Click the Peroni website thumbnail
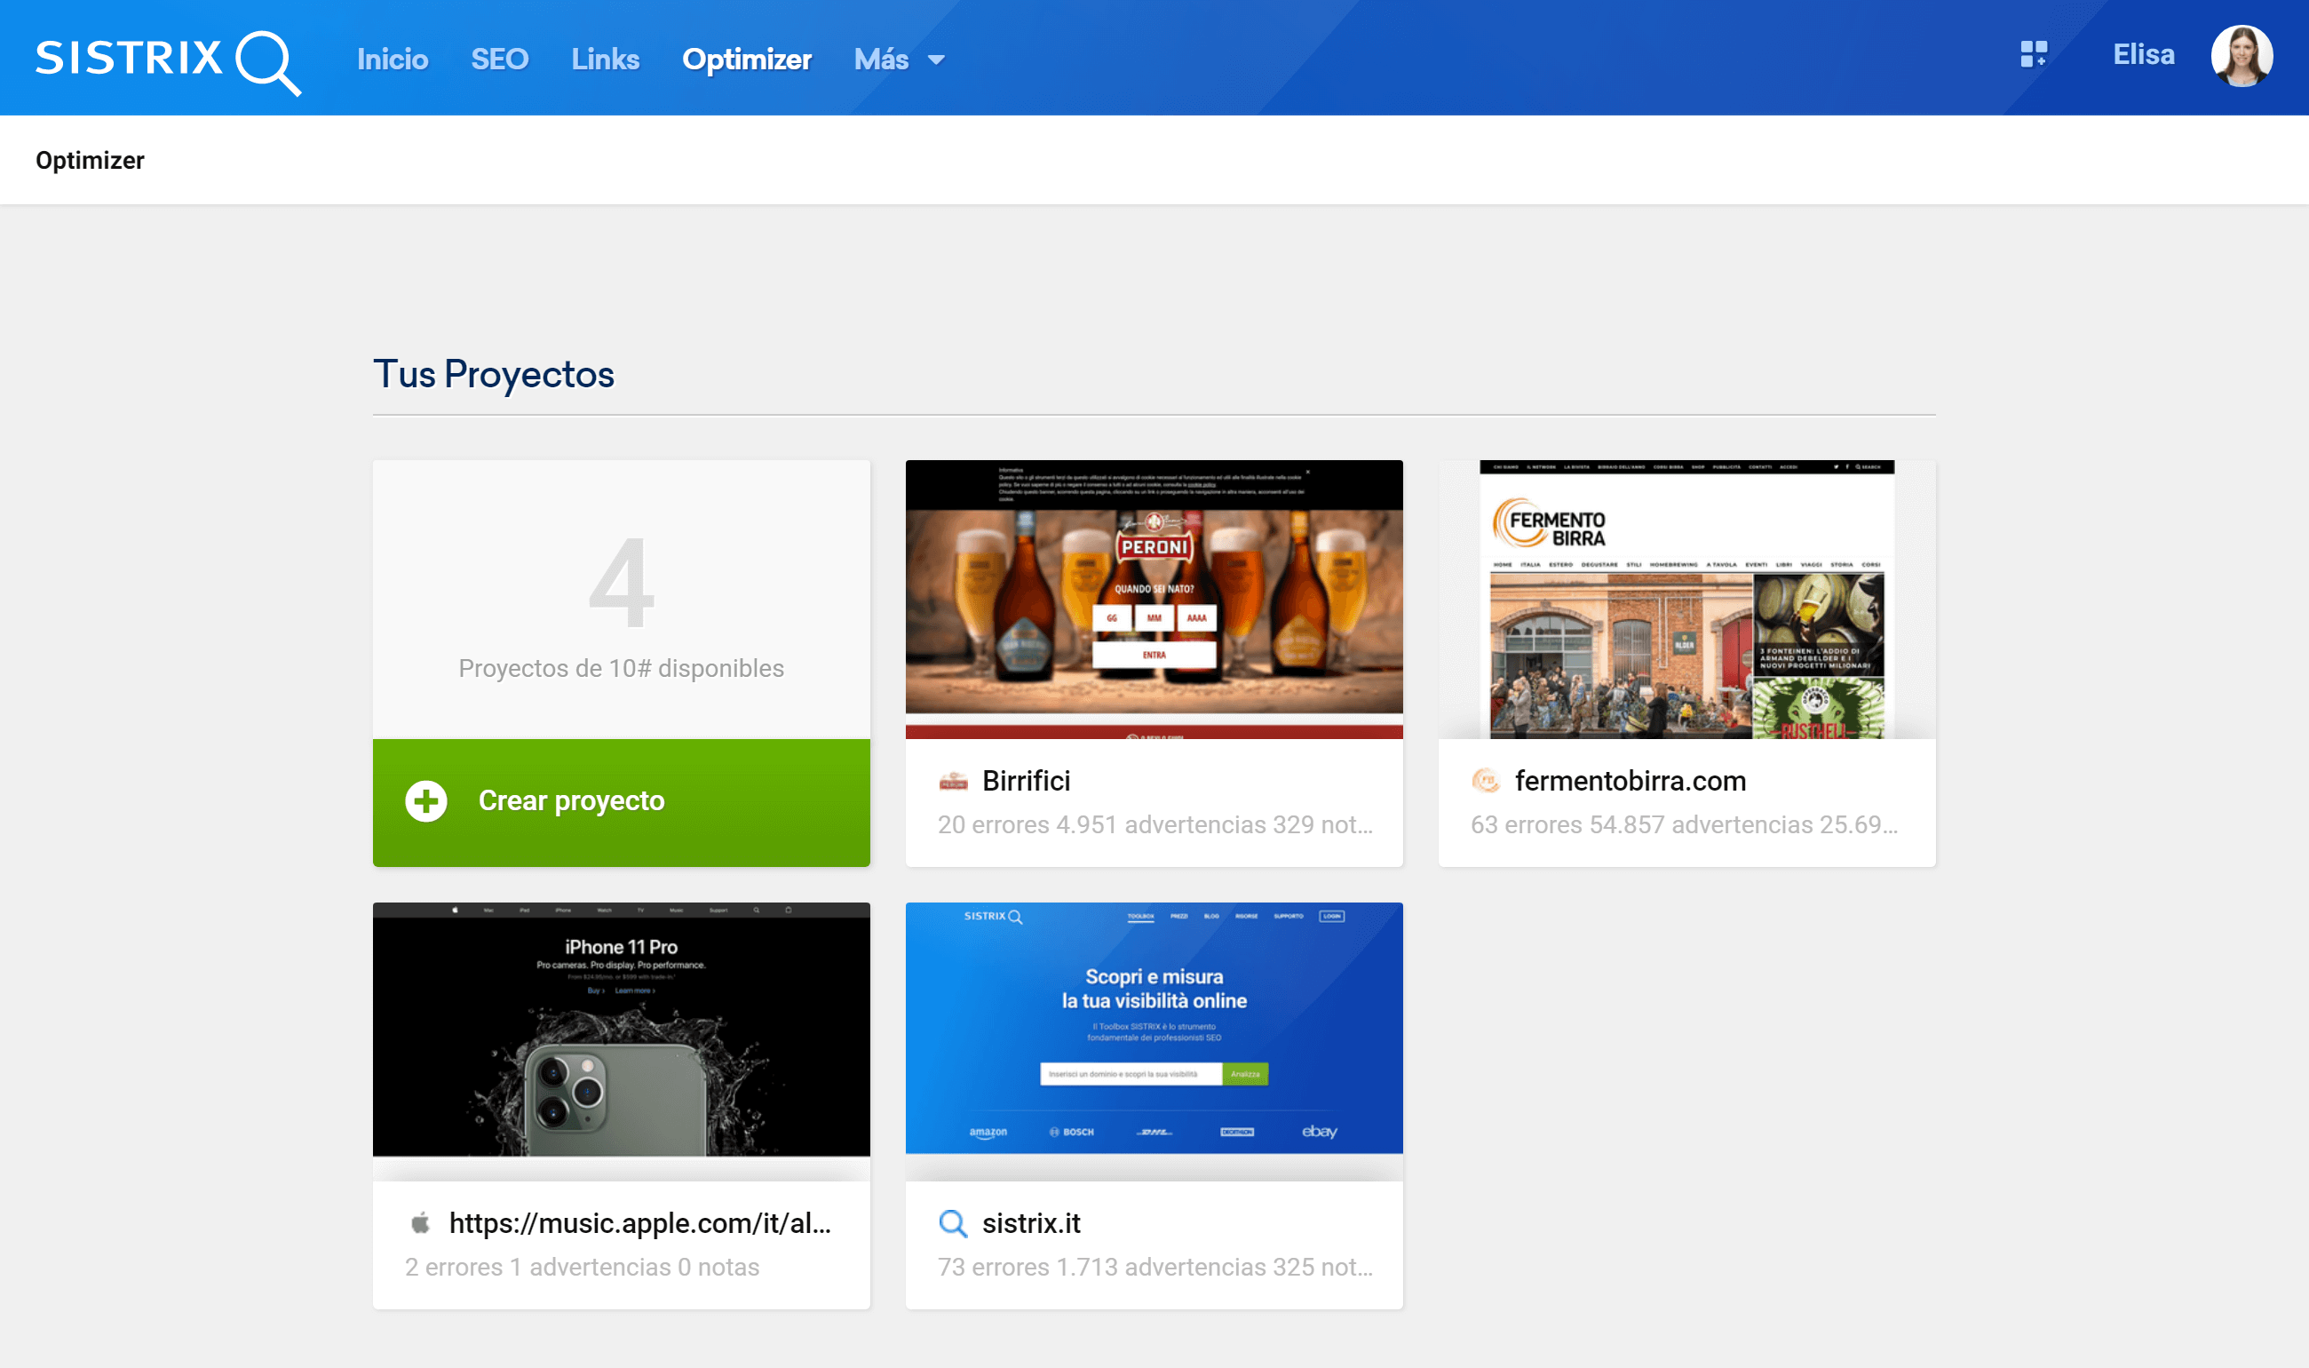The height and width of the screenshot is (1368, 2309). [1154, 600]
